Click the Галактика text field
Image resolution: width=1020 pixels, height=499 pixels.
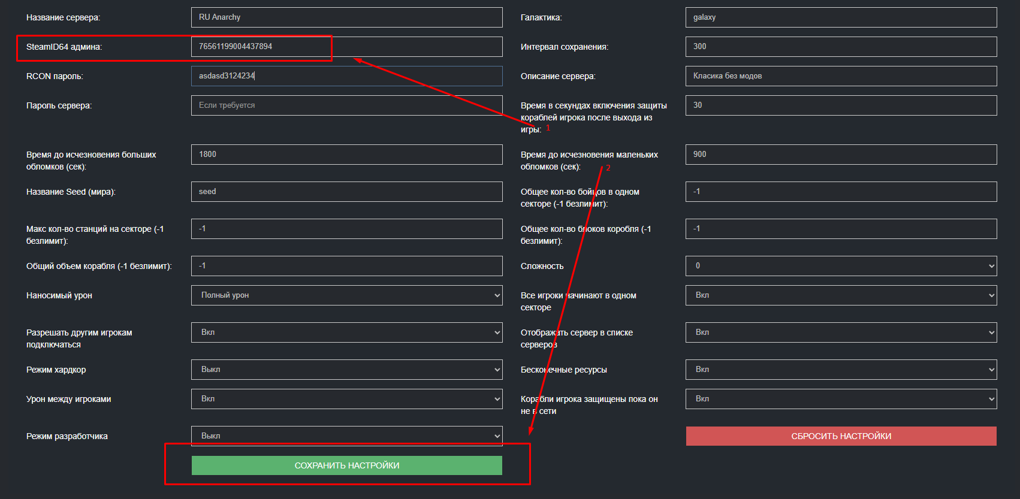841,17
